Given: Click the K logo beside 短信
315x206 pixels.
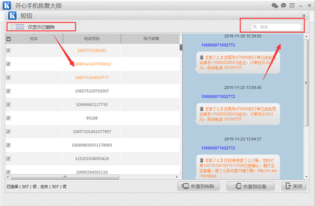Looking at the screenshot, I should [12, 15].
